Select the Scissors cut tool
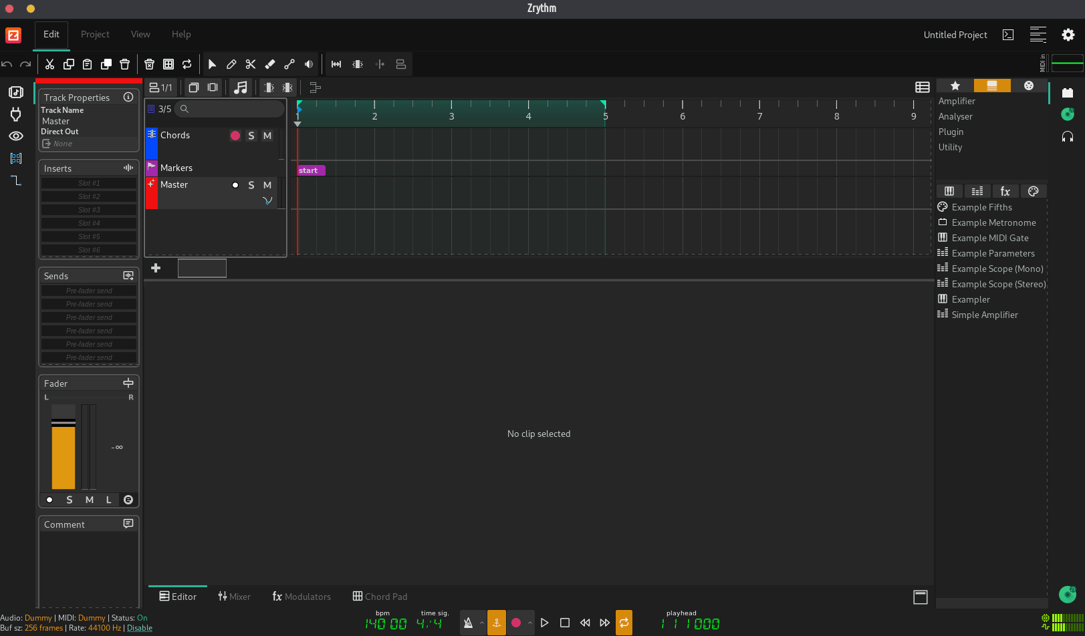This screenshot has width=1085, height=636. [251, 64]
